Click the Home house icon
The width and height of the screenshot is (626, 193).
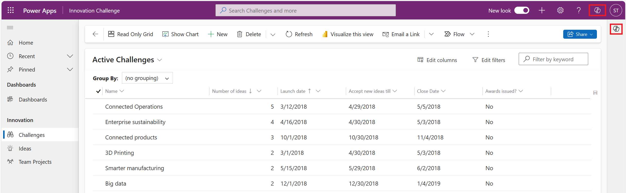[10, 43]
